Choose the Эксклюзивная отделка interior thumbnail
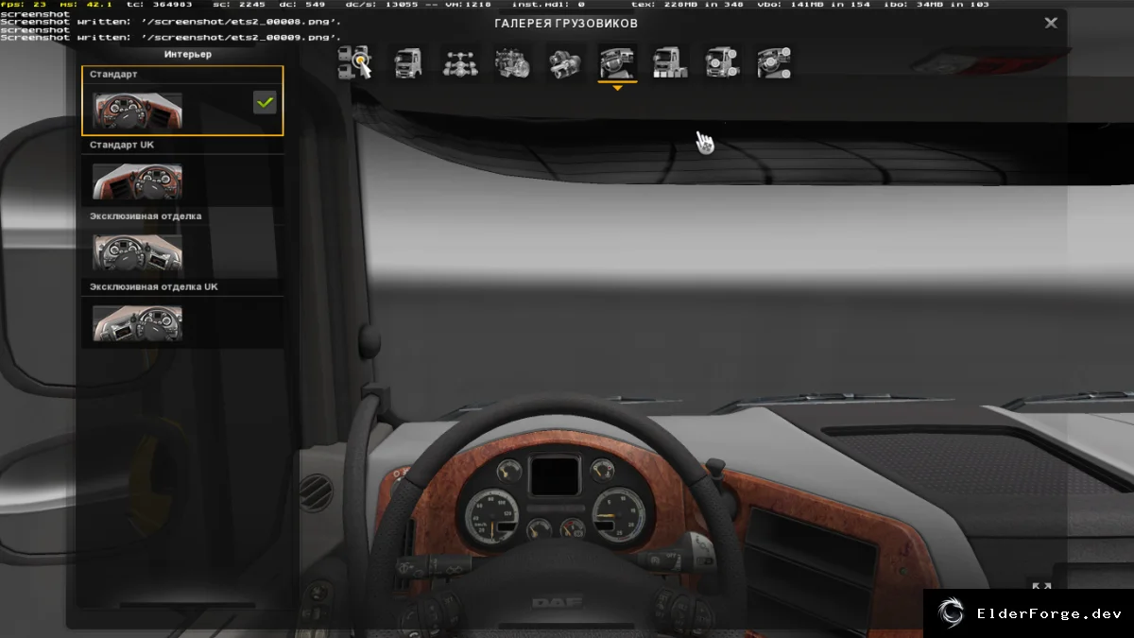 [138, 252]
